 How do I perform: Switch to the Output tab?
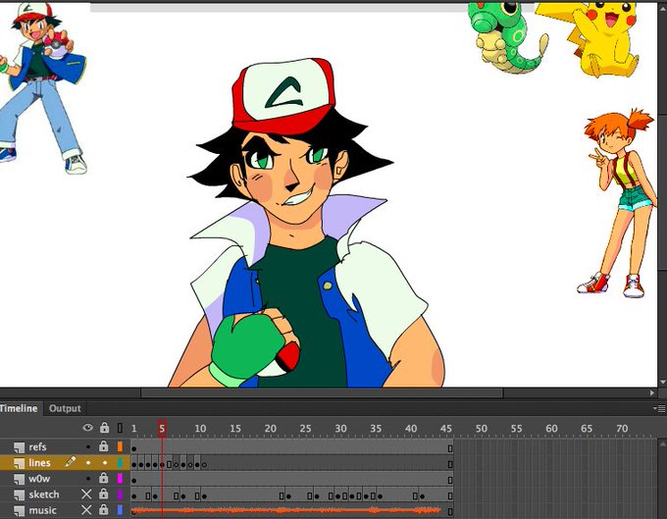(x=65, y=408)
